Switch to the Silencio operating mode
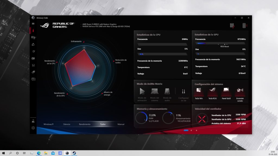 tap(67, 124)
